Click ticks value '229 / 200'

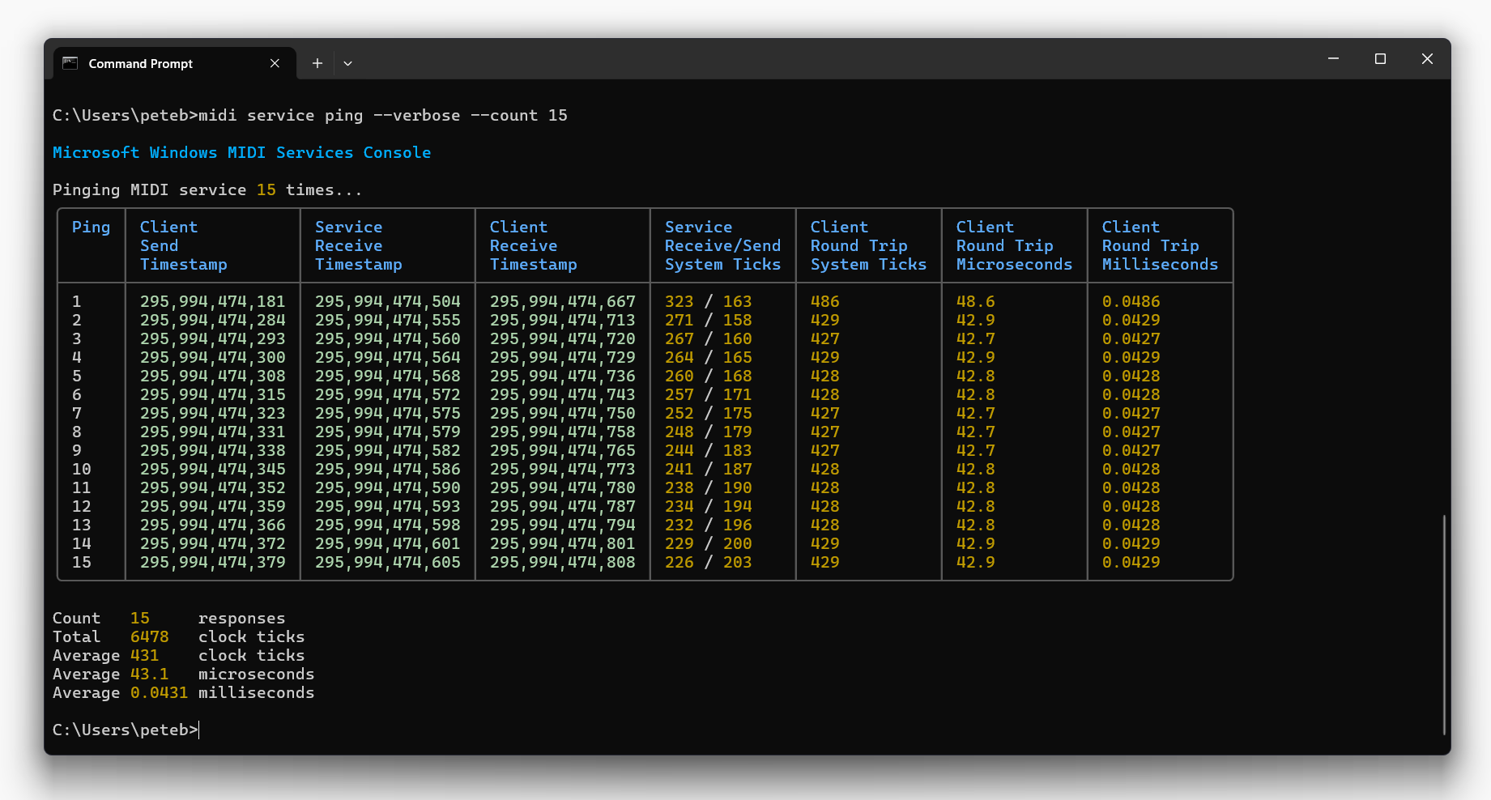point(709,544)
